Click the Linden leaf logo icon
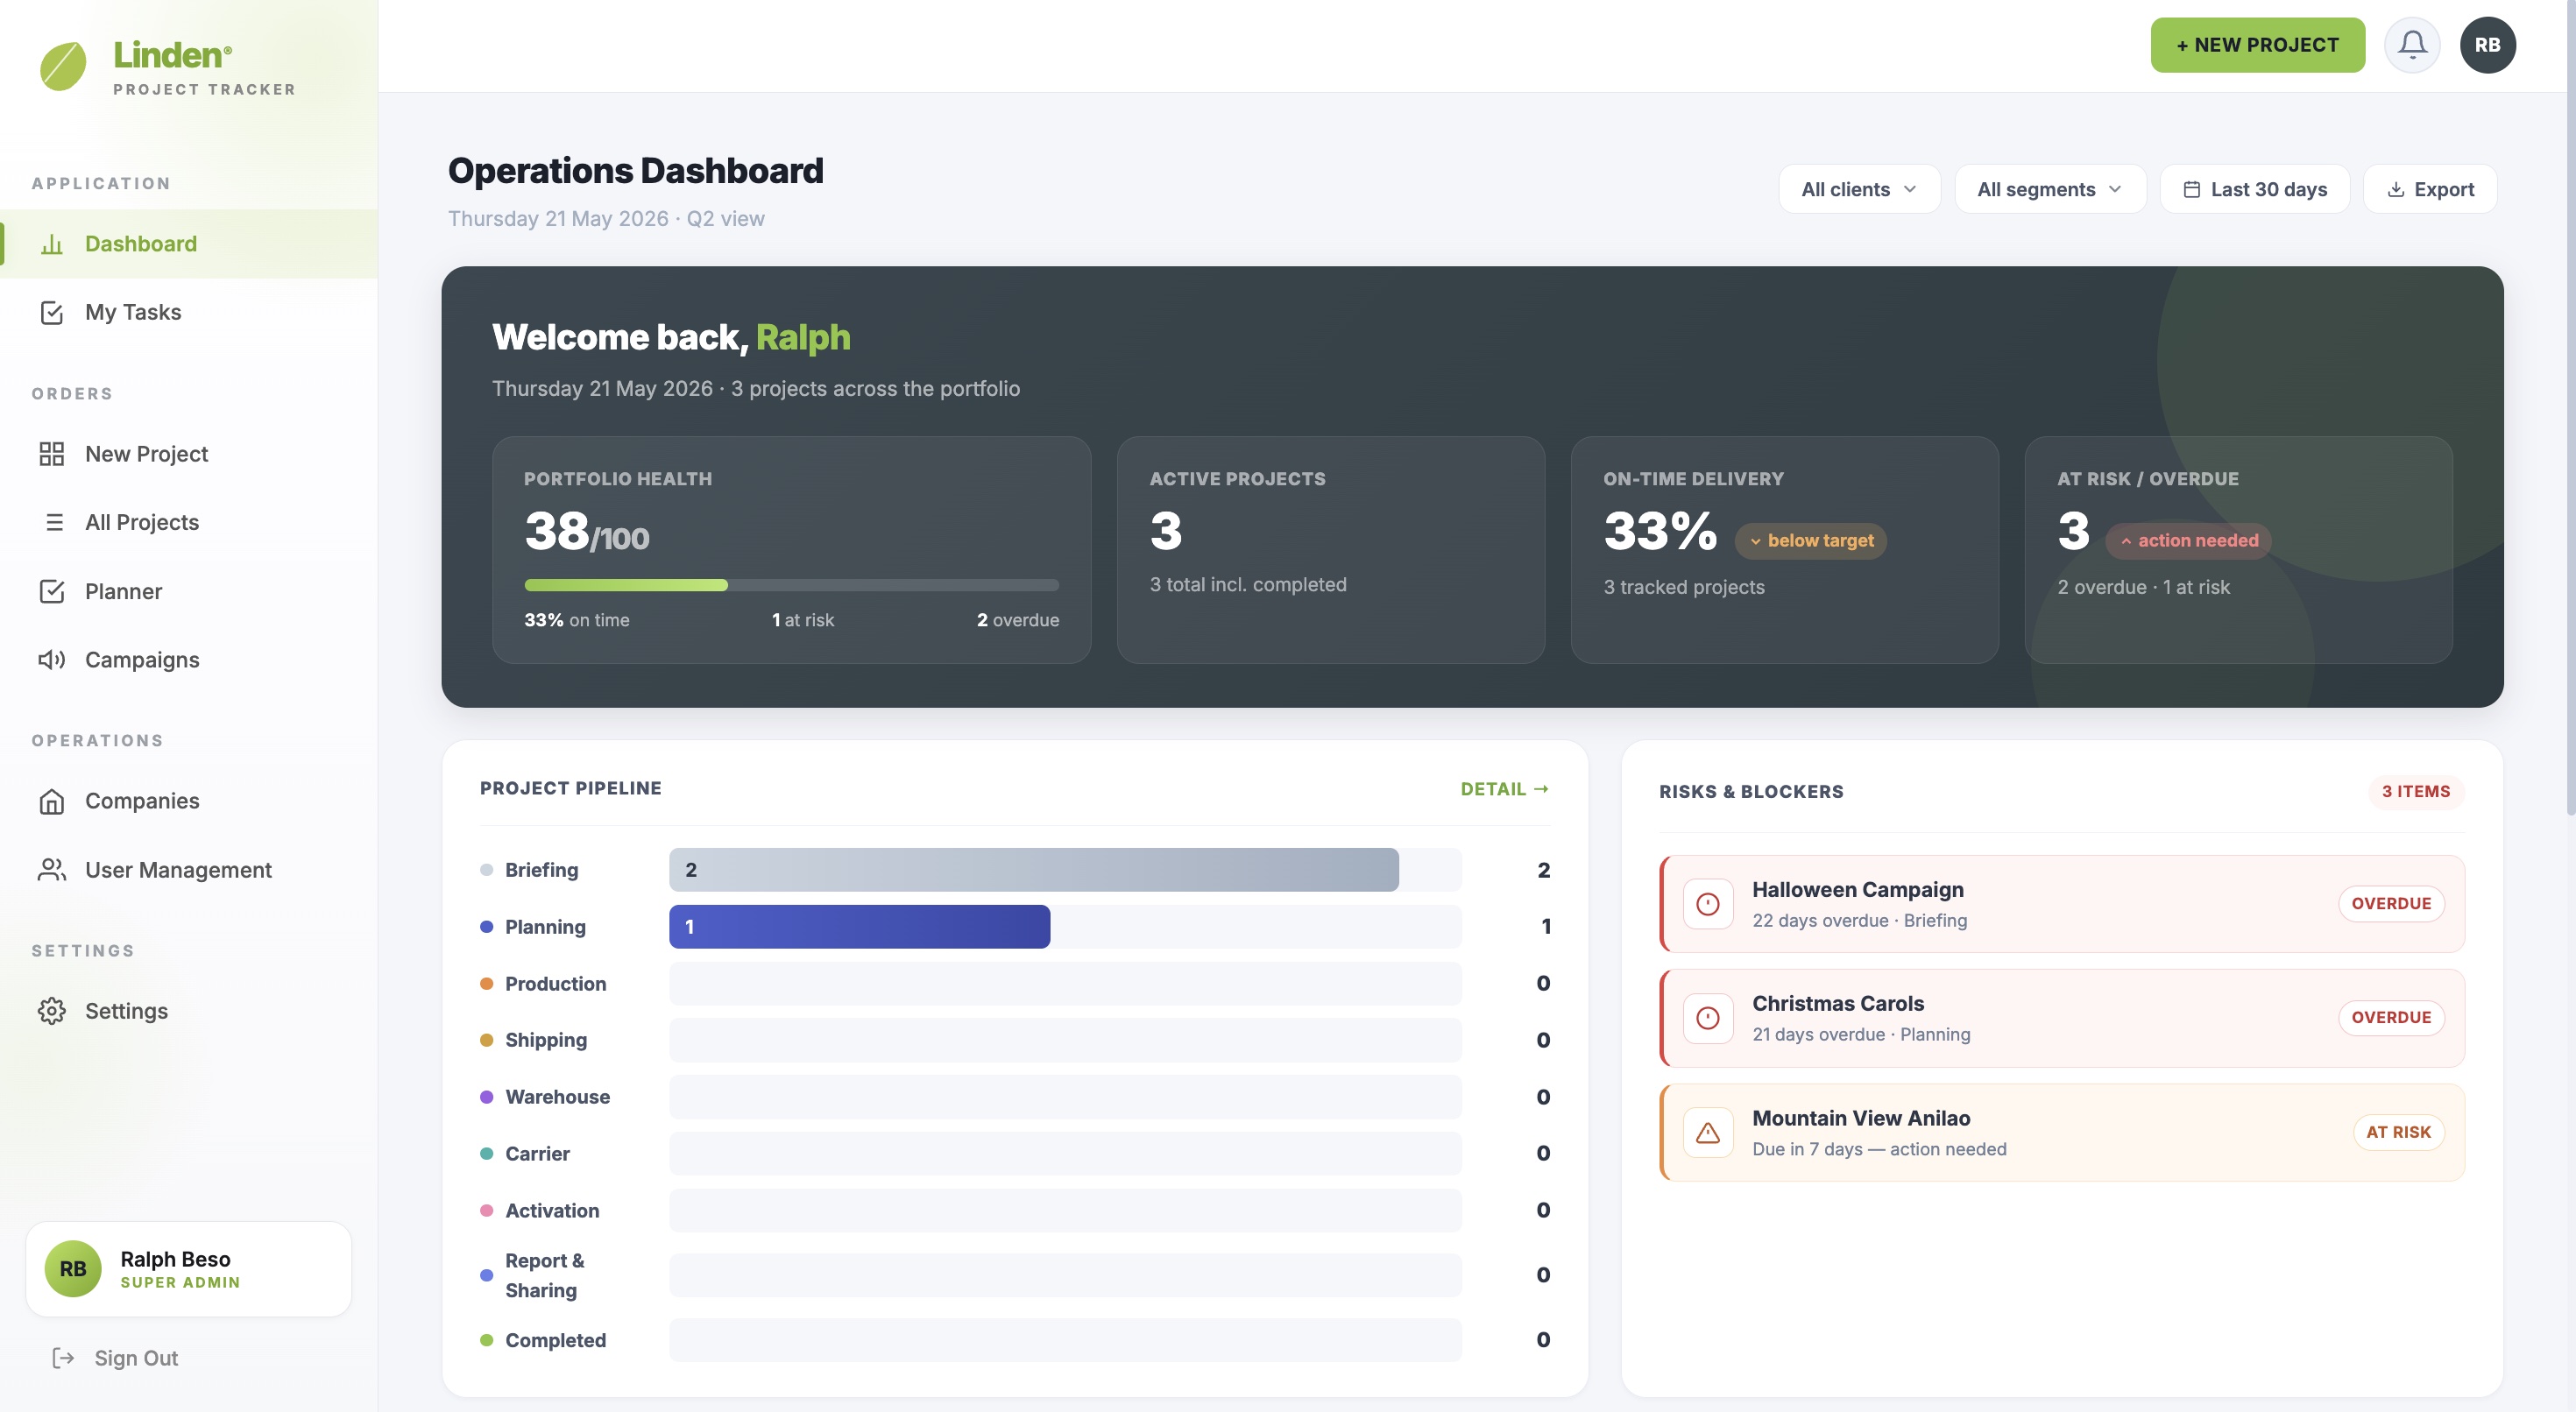 click(x=63, y=66)
